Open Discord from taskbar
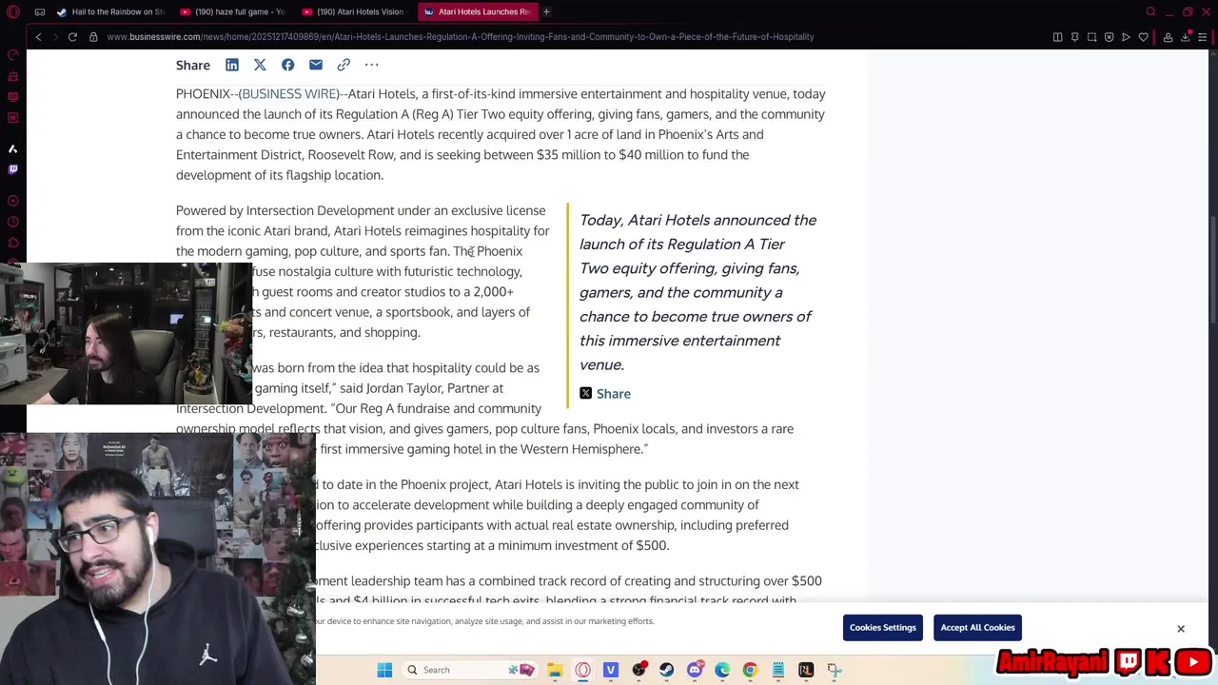The width and height of the screenshot is (1218, 685). (695, 670)
